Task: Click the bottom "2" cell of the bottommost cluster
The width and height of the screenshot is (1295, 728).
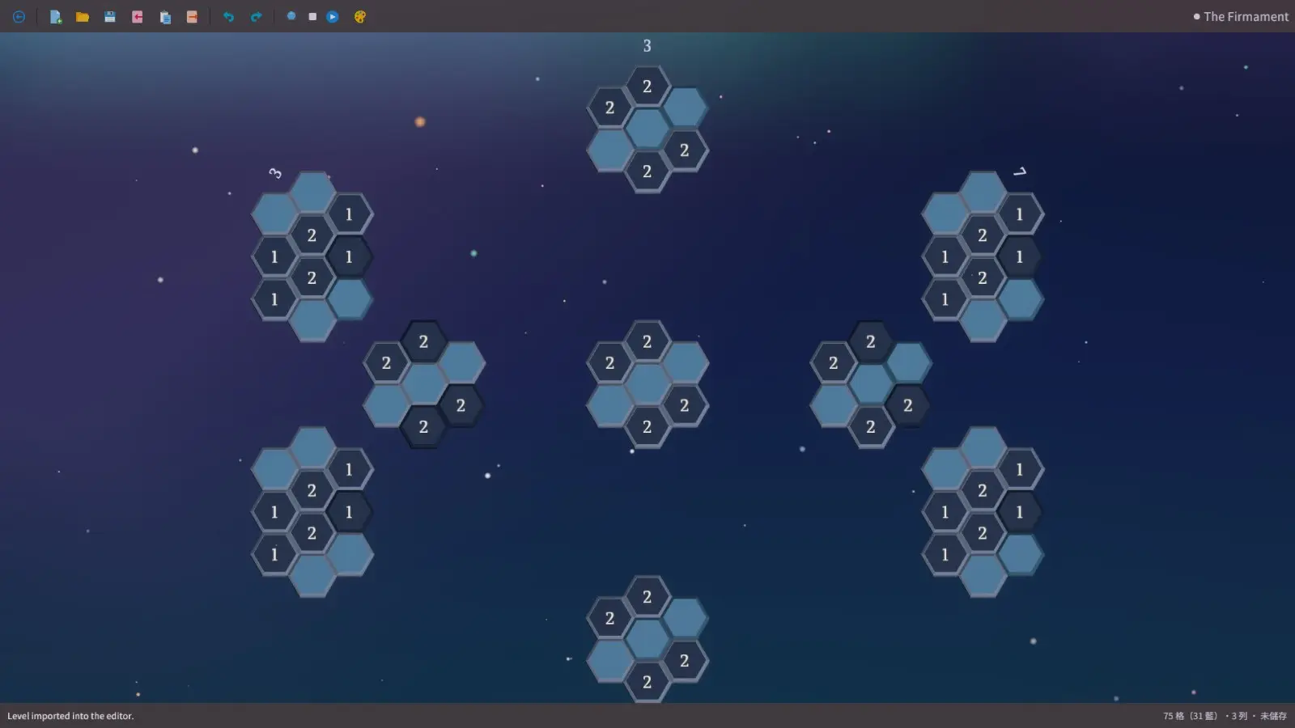Action: 647,682
